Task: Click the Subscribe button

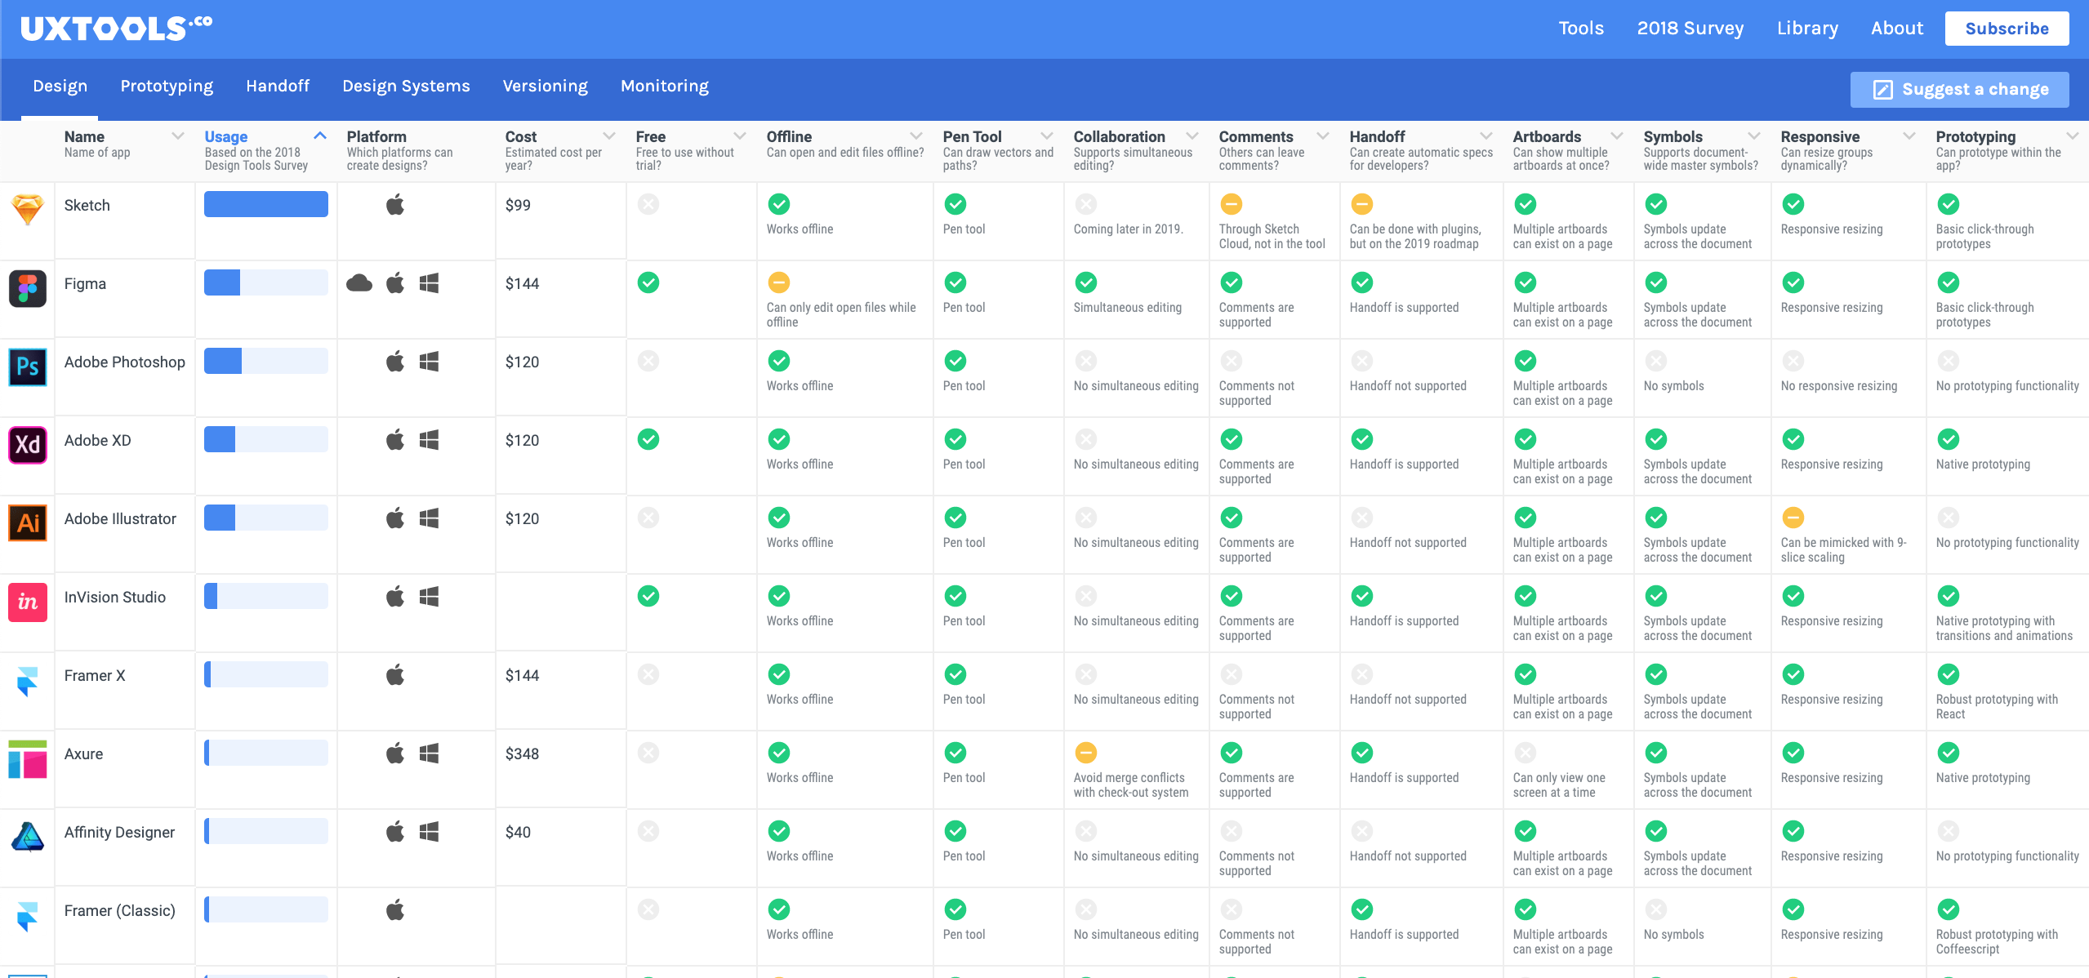Action: pos(2007,29)
